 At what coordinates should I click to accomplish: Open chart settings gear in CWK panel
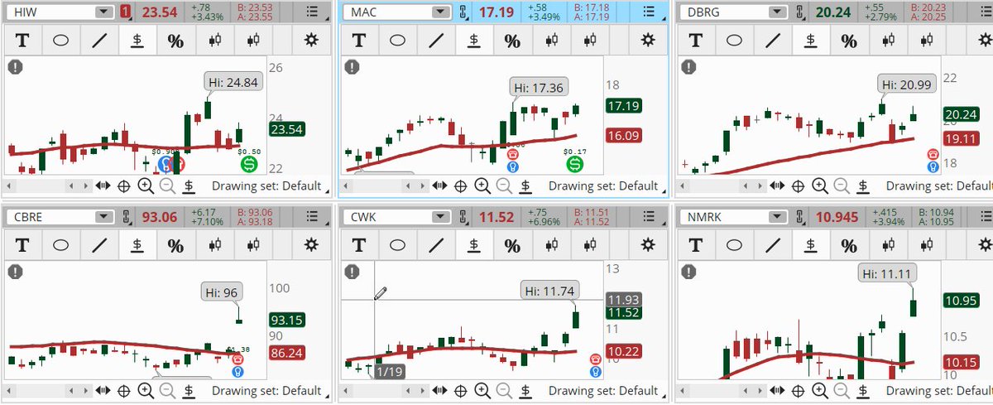[x=646, y=245]
